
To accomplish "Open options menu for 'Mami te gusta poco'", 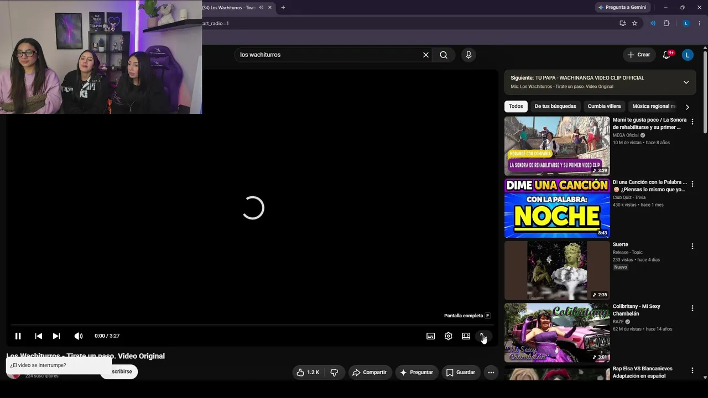I will (692, 122).
